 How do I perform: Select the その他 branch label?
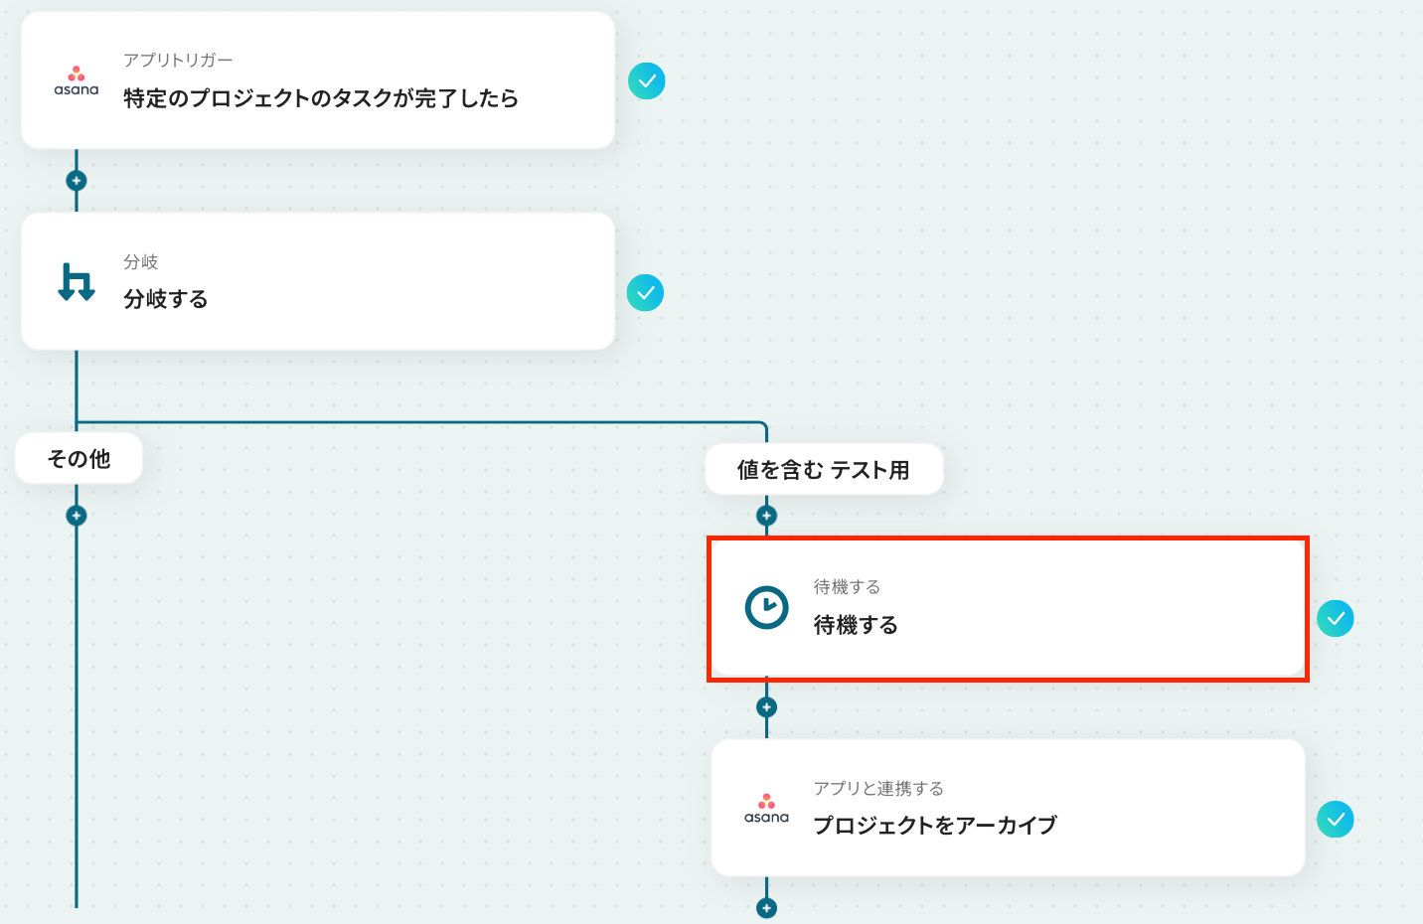pyautogui.click(x=79, y=459)
